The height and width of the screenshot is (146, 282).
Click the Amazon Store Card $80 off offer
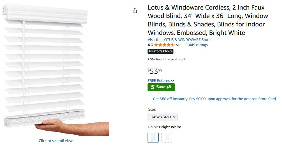(x=214, y=99)
